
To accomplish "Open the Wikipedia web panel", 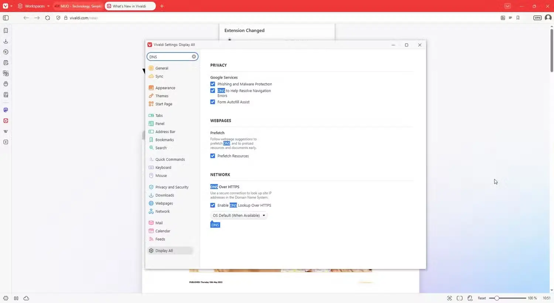I will (6, 132).
